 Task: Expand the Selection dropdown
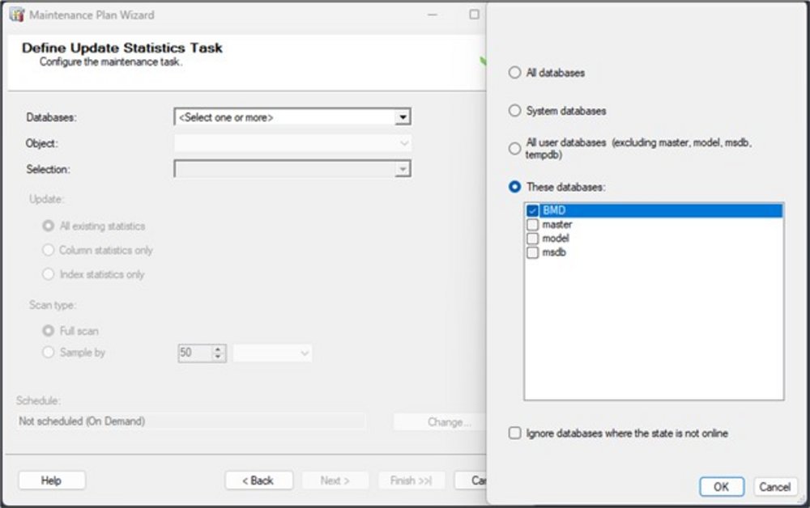click(x=402, y=169)
